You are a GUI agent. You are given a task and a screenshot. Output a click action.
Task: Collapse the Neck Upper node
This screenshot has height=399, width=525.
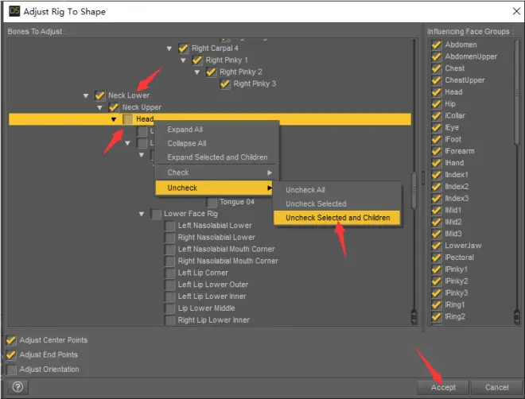click(x=99, y=107)
